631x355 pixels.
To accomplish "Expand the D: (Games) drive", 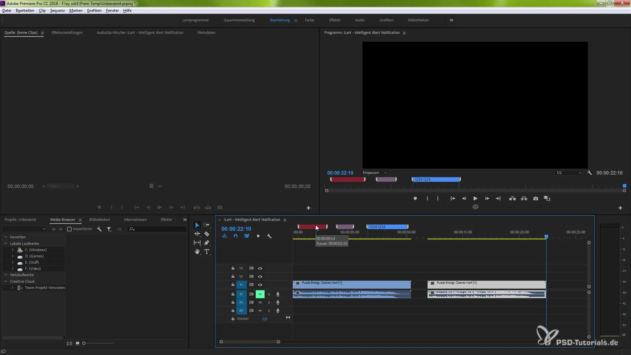I will coord(12,256).
